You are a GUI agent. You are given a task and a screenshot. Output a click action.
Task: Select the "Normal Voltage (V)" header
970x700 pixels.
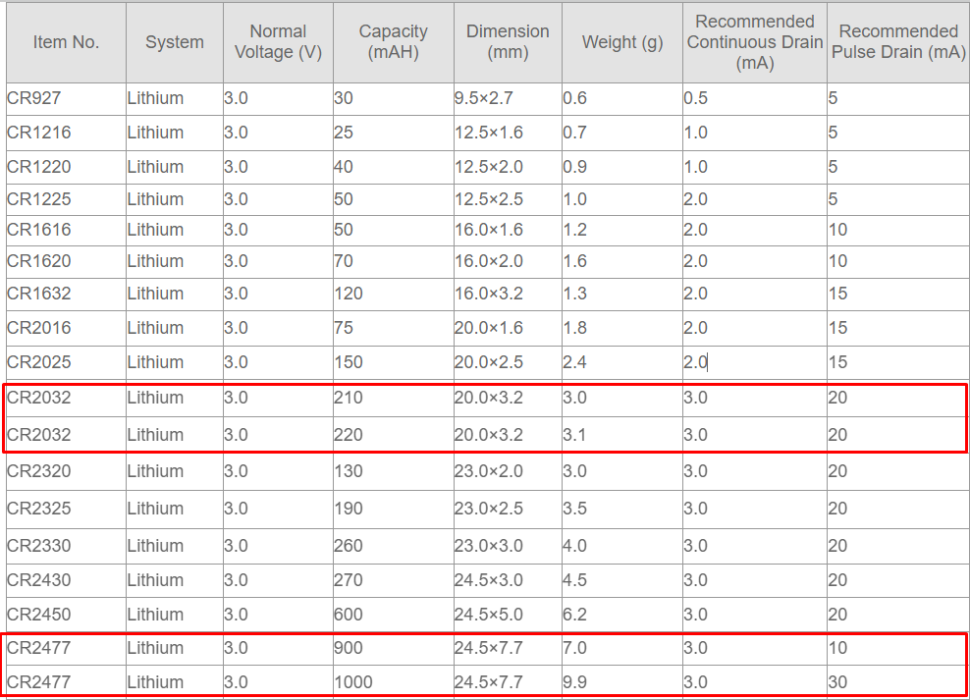tap(279, 41)
